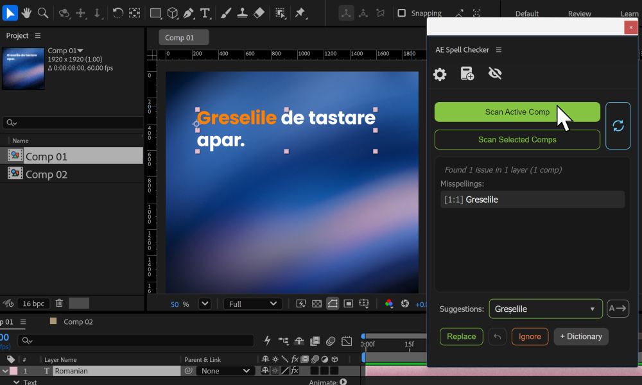Screen dimensions: 642x385
Task: Select the Selection arrow tool
Action: (x=10, y=13)
